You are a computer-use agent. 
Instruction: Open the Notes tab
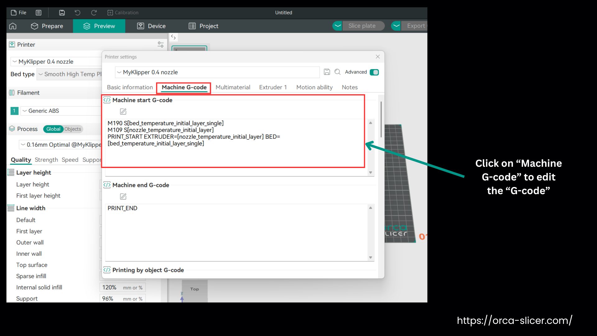tap(350, 87)
